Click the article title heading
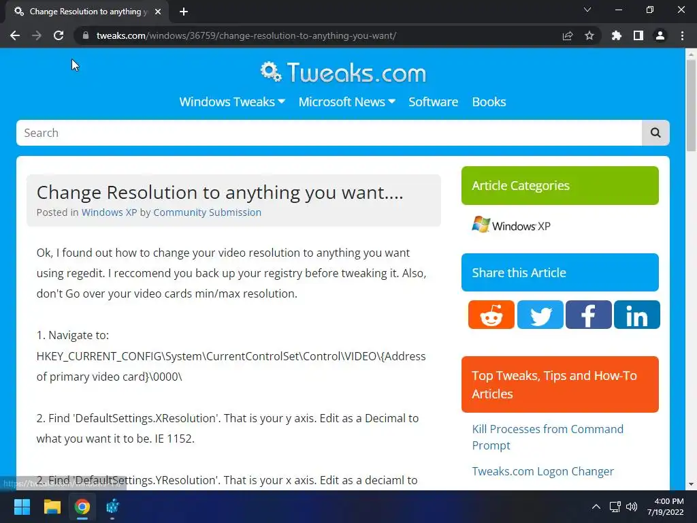 [220, 193]
